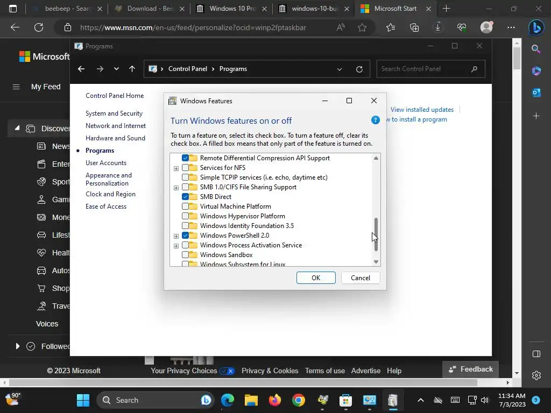Open Microsoft Store from taskbar
The height and width of the screenshot is (413, 551).
coord(346,400)
